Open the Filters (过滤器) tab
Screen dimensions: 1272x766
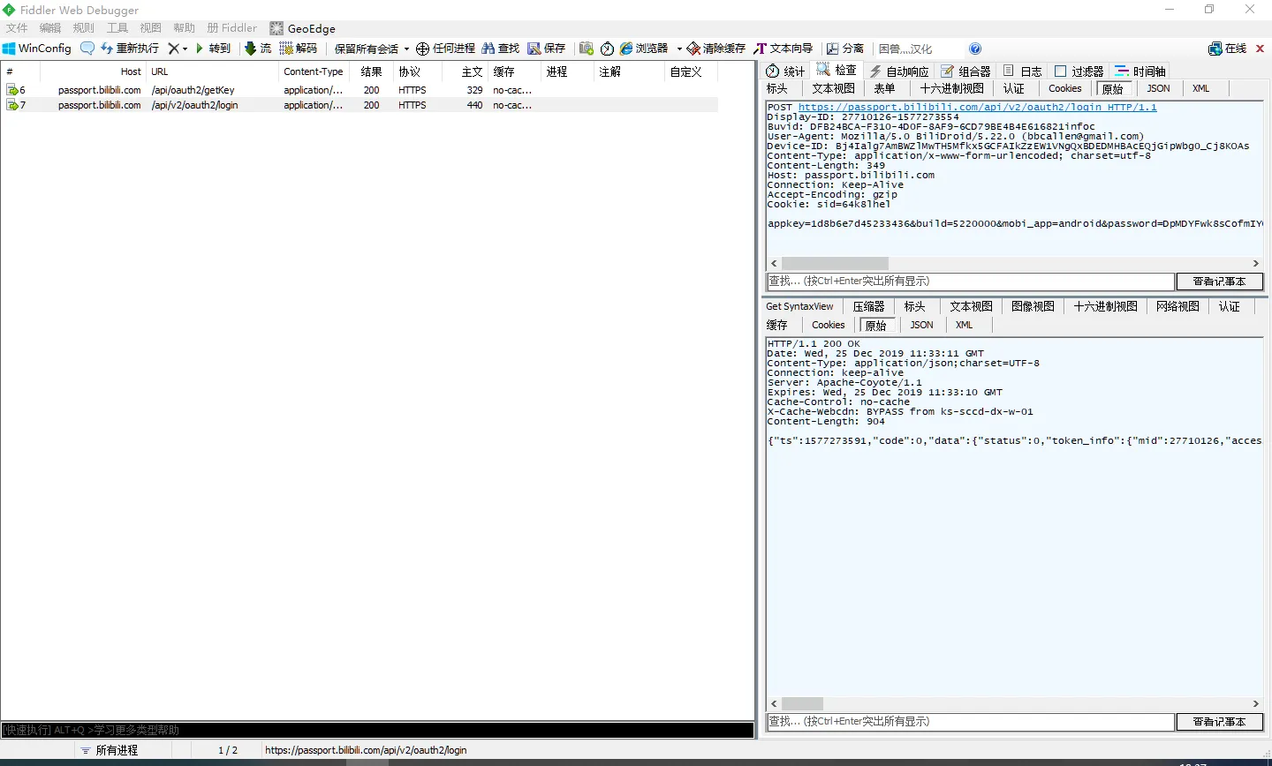(x=1079, y=71)
